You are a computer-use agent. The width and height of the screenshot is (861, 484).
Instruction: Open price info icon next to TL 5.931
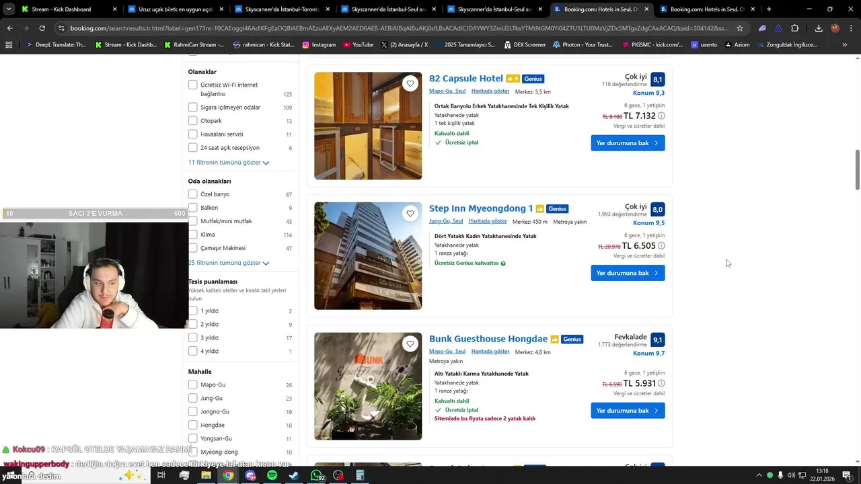coord(661,383)
